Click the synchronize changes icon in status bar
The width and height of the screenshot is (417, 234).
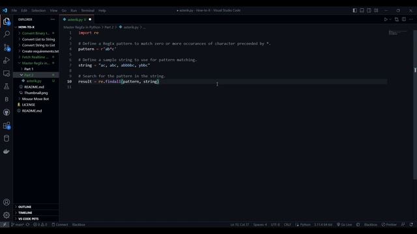tap(27, 224)
